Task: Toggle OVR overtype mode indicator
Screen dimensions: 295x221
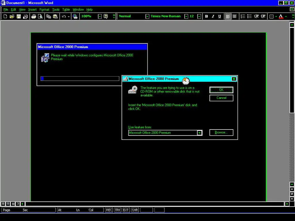Action: (135, 210)
